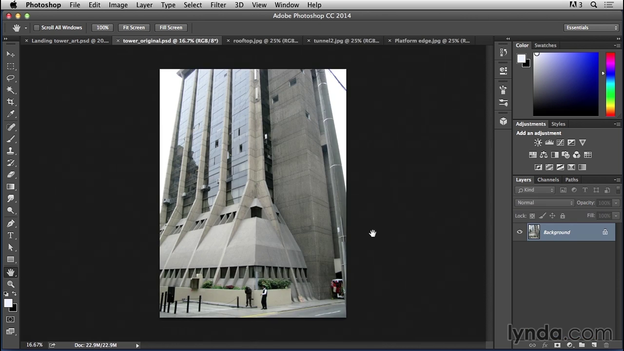Add a Brightness/Contrast adjustment
Screen dimensions: 624x351
tap(538, 142)
